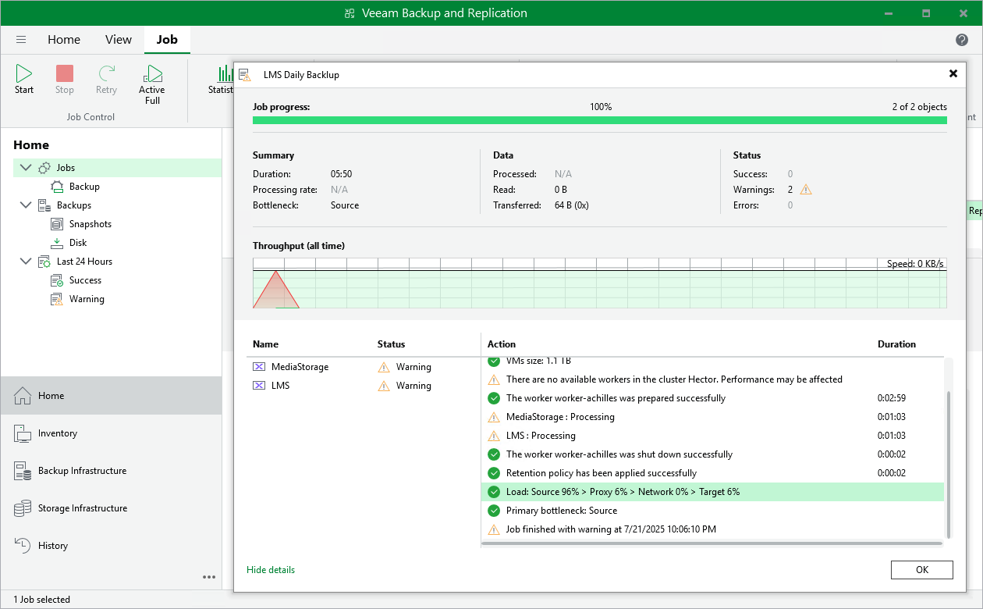Image resolution: width=983 pixels, height=609 pixels.
Task: Open the Inventory view
Action: pyautogui.click(x=58, y=433)
